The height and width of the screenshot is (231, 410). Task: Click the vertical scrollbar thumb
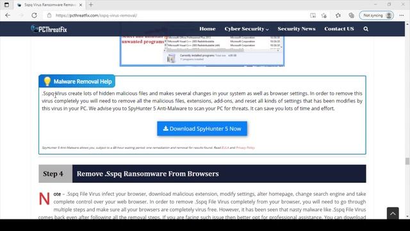407,161
